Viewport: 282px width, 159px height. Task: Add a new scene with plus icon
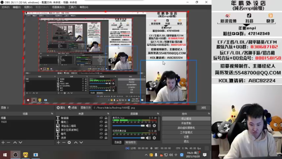point(3,142)
